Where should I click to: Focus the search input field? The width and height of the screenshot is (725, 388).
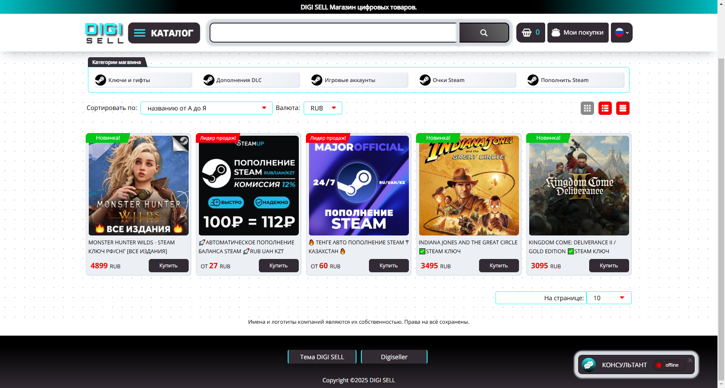tap(334, 33)
